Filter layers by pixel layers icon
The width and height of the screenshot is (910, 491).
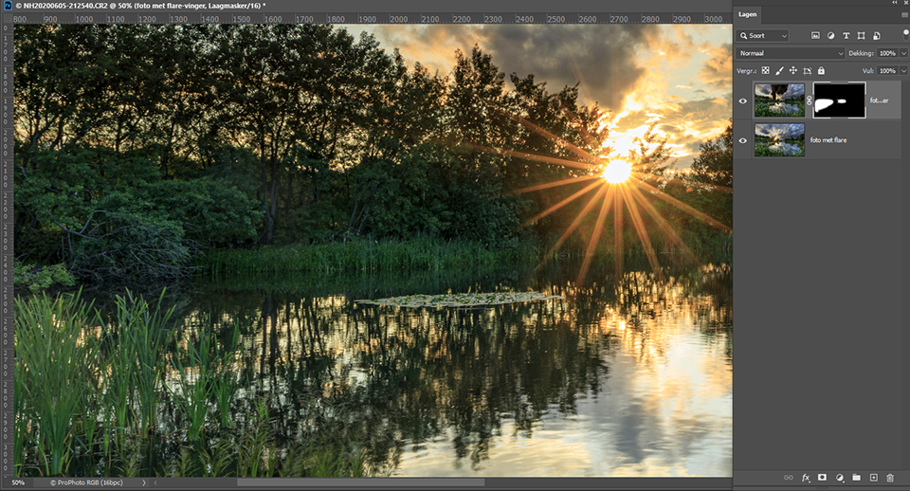click(x=815, y=35)
